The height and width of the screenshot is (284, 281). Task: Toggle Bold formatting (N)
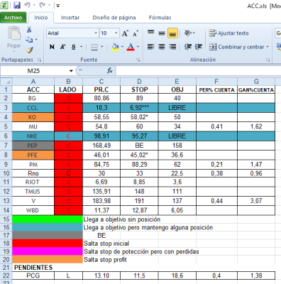(x=52, y=47)
